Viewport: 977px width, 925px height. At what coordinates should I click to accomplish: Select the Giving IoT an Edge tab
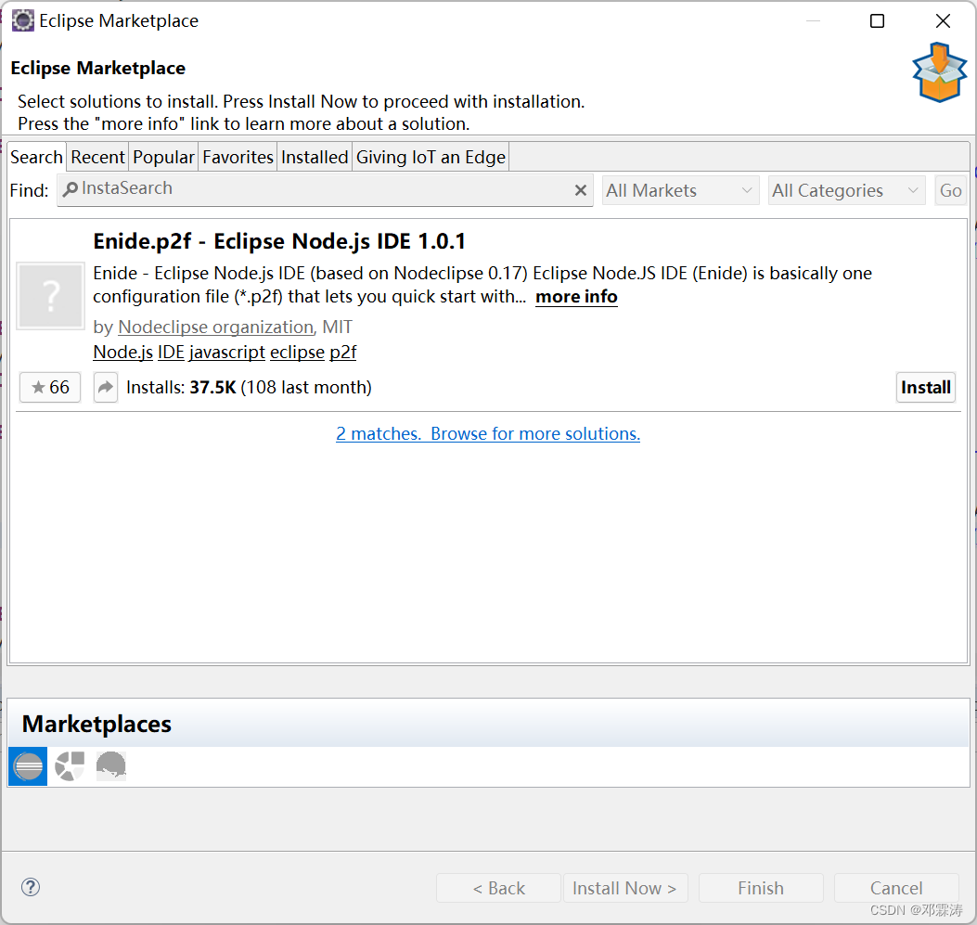click(x=430, y=157)
